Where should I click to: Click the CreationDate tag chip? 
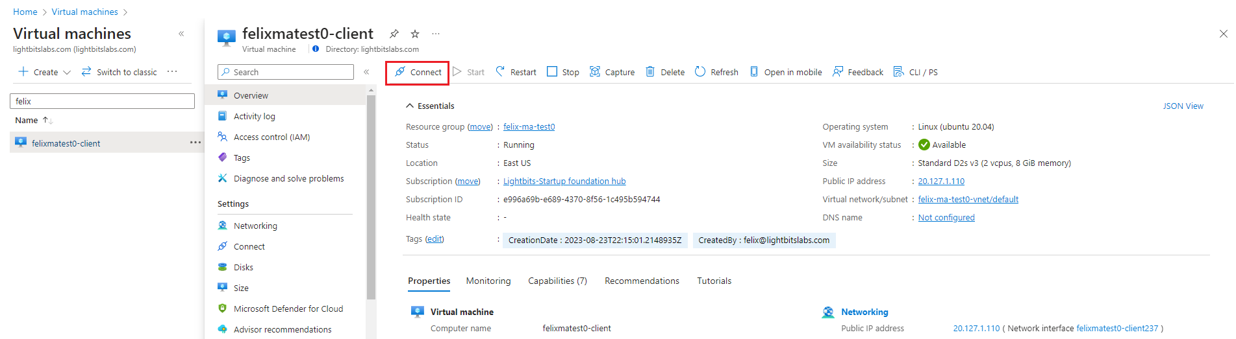point(595,240)
